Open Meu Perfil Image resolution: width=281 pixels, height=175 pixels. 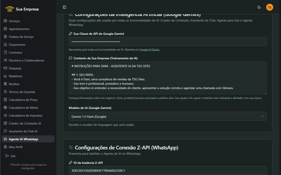[16, 147]
